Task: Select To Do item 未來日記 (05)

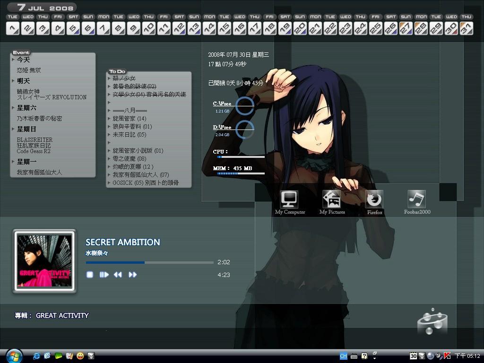Action: coord(130,135)
